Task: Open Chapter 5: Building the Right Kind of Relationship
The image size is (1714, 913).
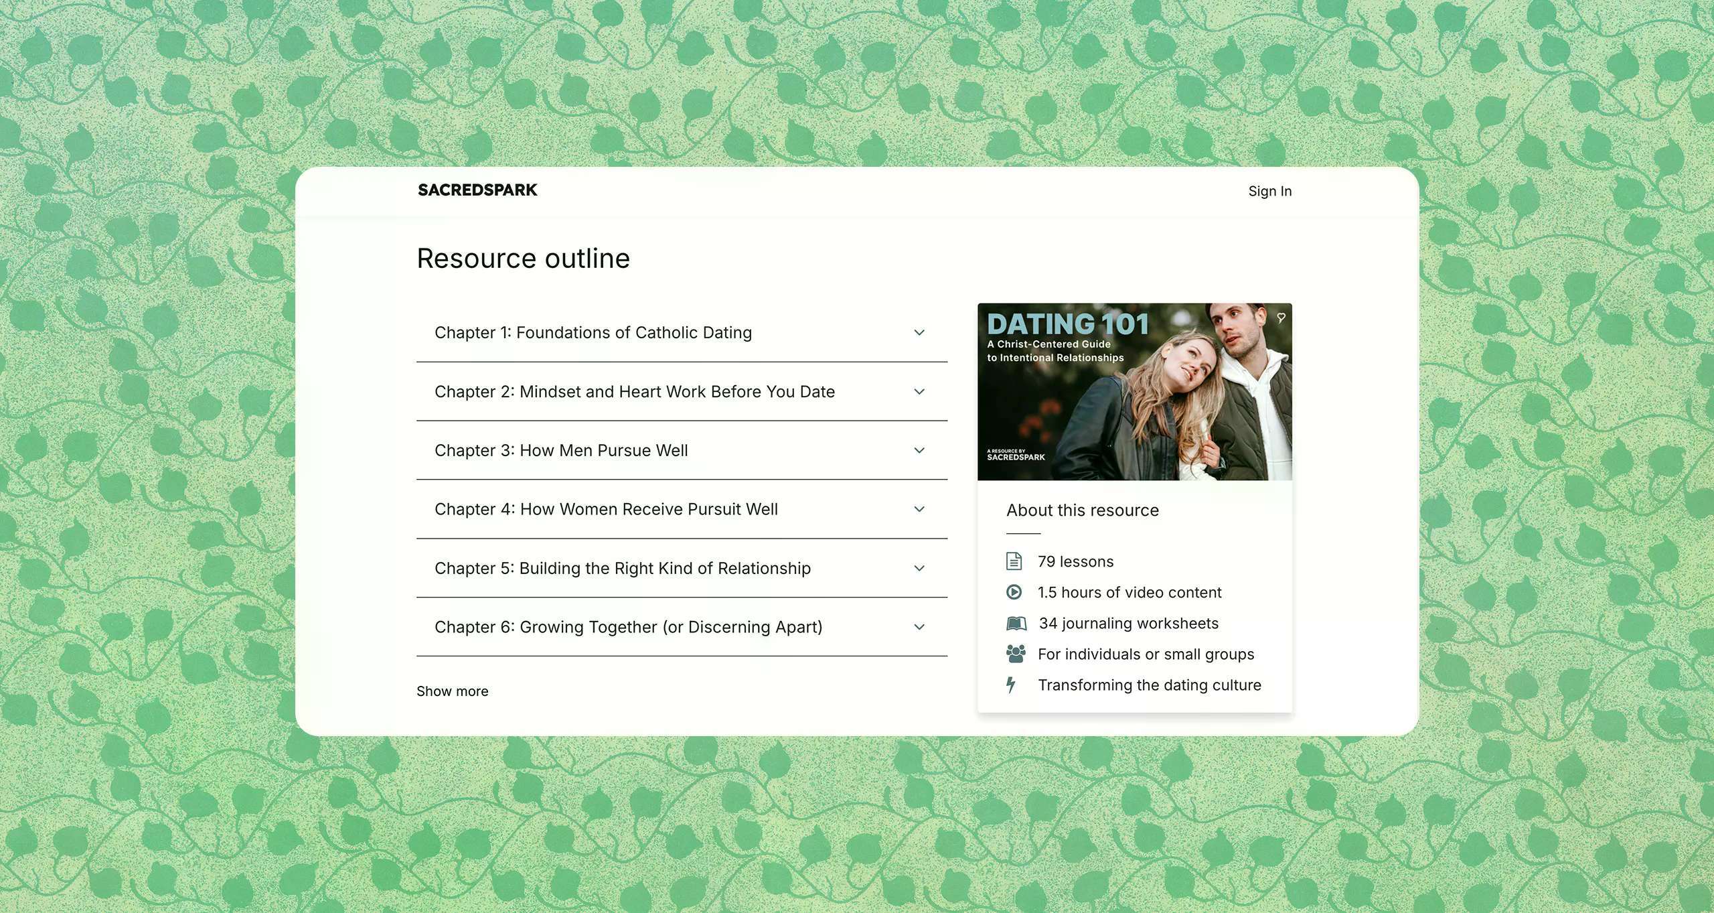Action: [x=623, y=569]
